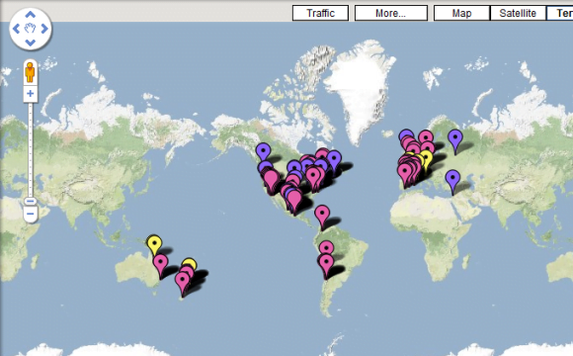Toggle the Traffic layer
The image size is (573, 356).
[x=320, y=13]
